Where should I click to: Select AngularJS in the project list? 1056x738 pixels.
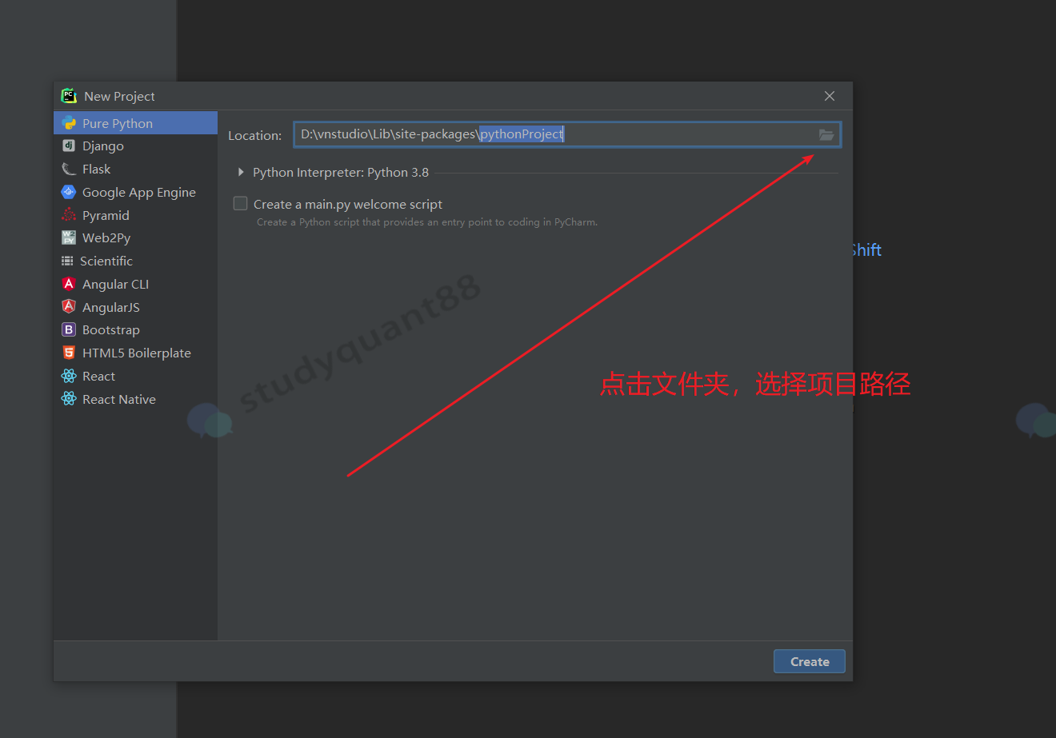[x=110, y=307]
